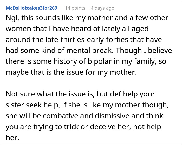Click the "14 points" score label
182x145 pixels.
pyautogui.click(x=75, y=8)
